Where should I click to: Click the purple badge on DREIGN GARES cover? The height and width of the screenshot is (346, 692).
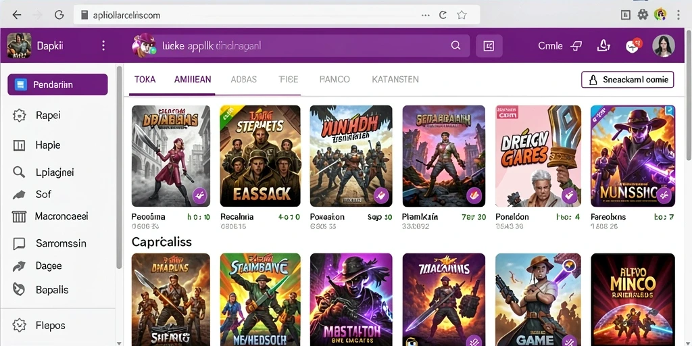[569, 195]
